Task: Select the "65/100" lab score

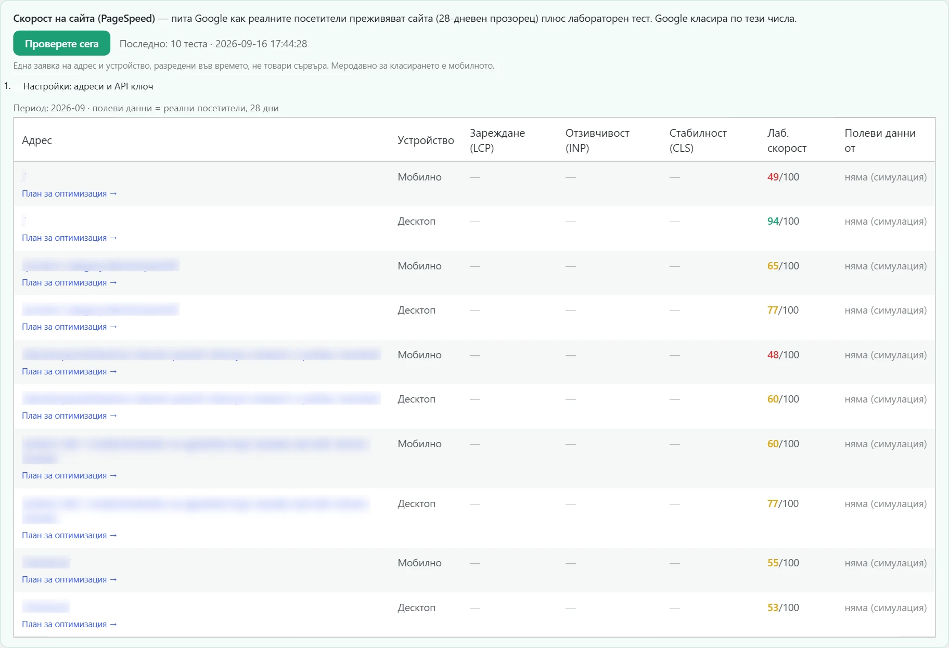Action: pyautogui.click(x=783, y=266)
